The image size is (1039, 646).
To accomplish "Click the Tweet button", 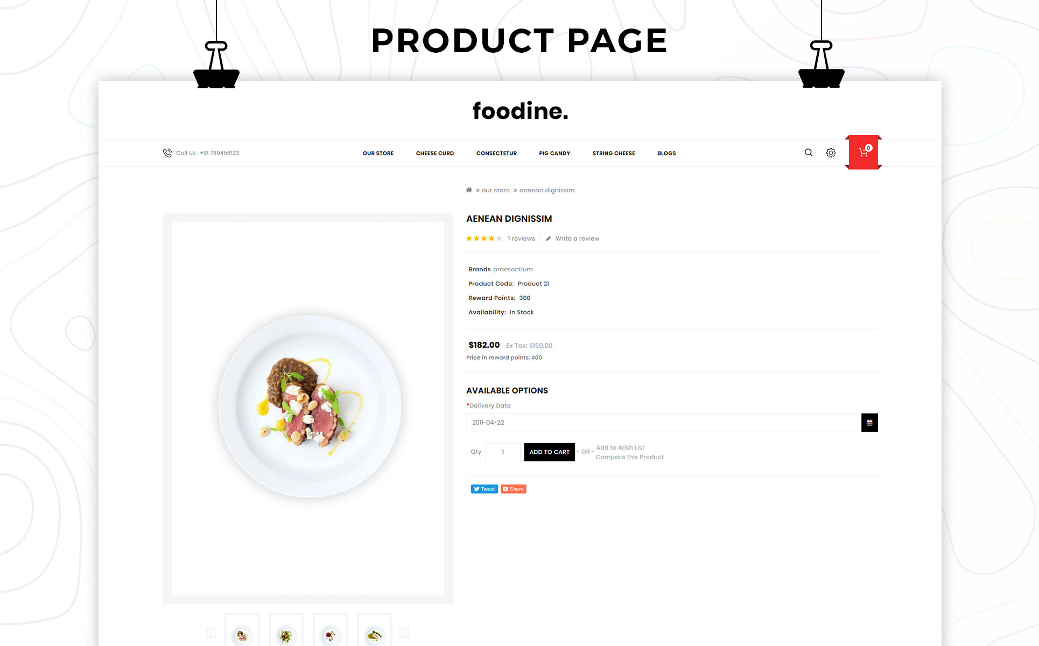I will tap(484, 489).
